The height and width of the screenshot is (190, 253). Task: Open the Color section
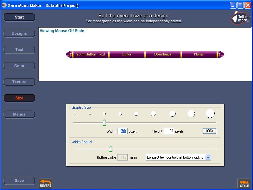click(19, 66)
